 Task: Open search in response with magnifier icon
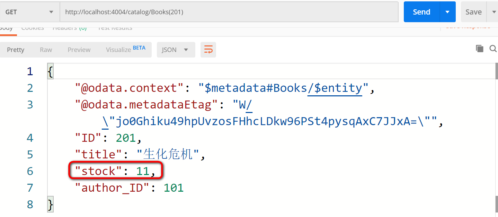493,49
